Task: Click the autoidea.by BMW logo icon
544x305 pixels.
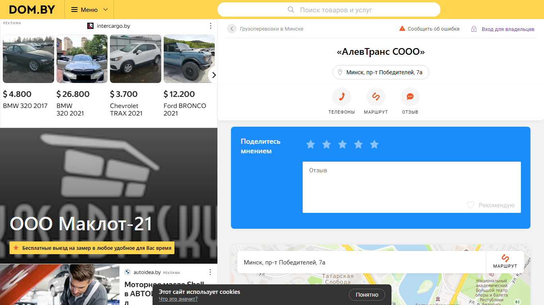Action: tap(127, 272)
